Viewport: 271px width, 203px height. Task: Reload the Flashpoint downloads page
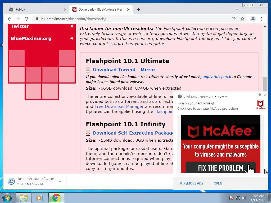(x=26, y=19)
